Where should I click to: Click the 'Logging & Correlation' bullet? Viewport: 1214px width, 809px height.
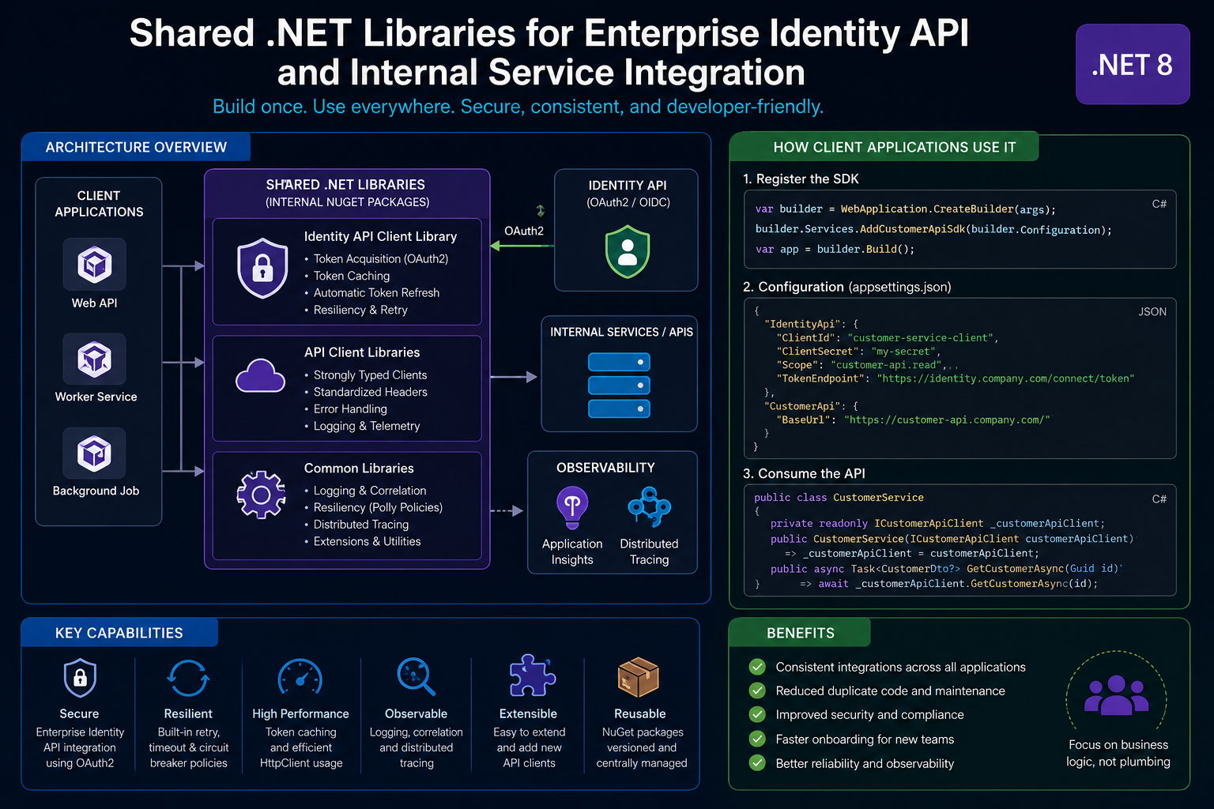tap(370, 491)
